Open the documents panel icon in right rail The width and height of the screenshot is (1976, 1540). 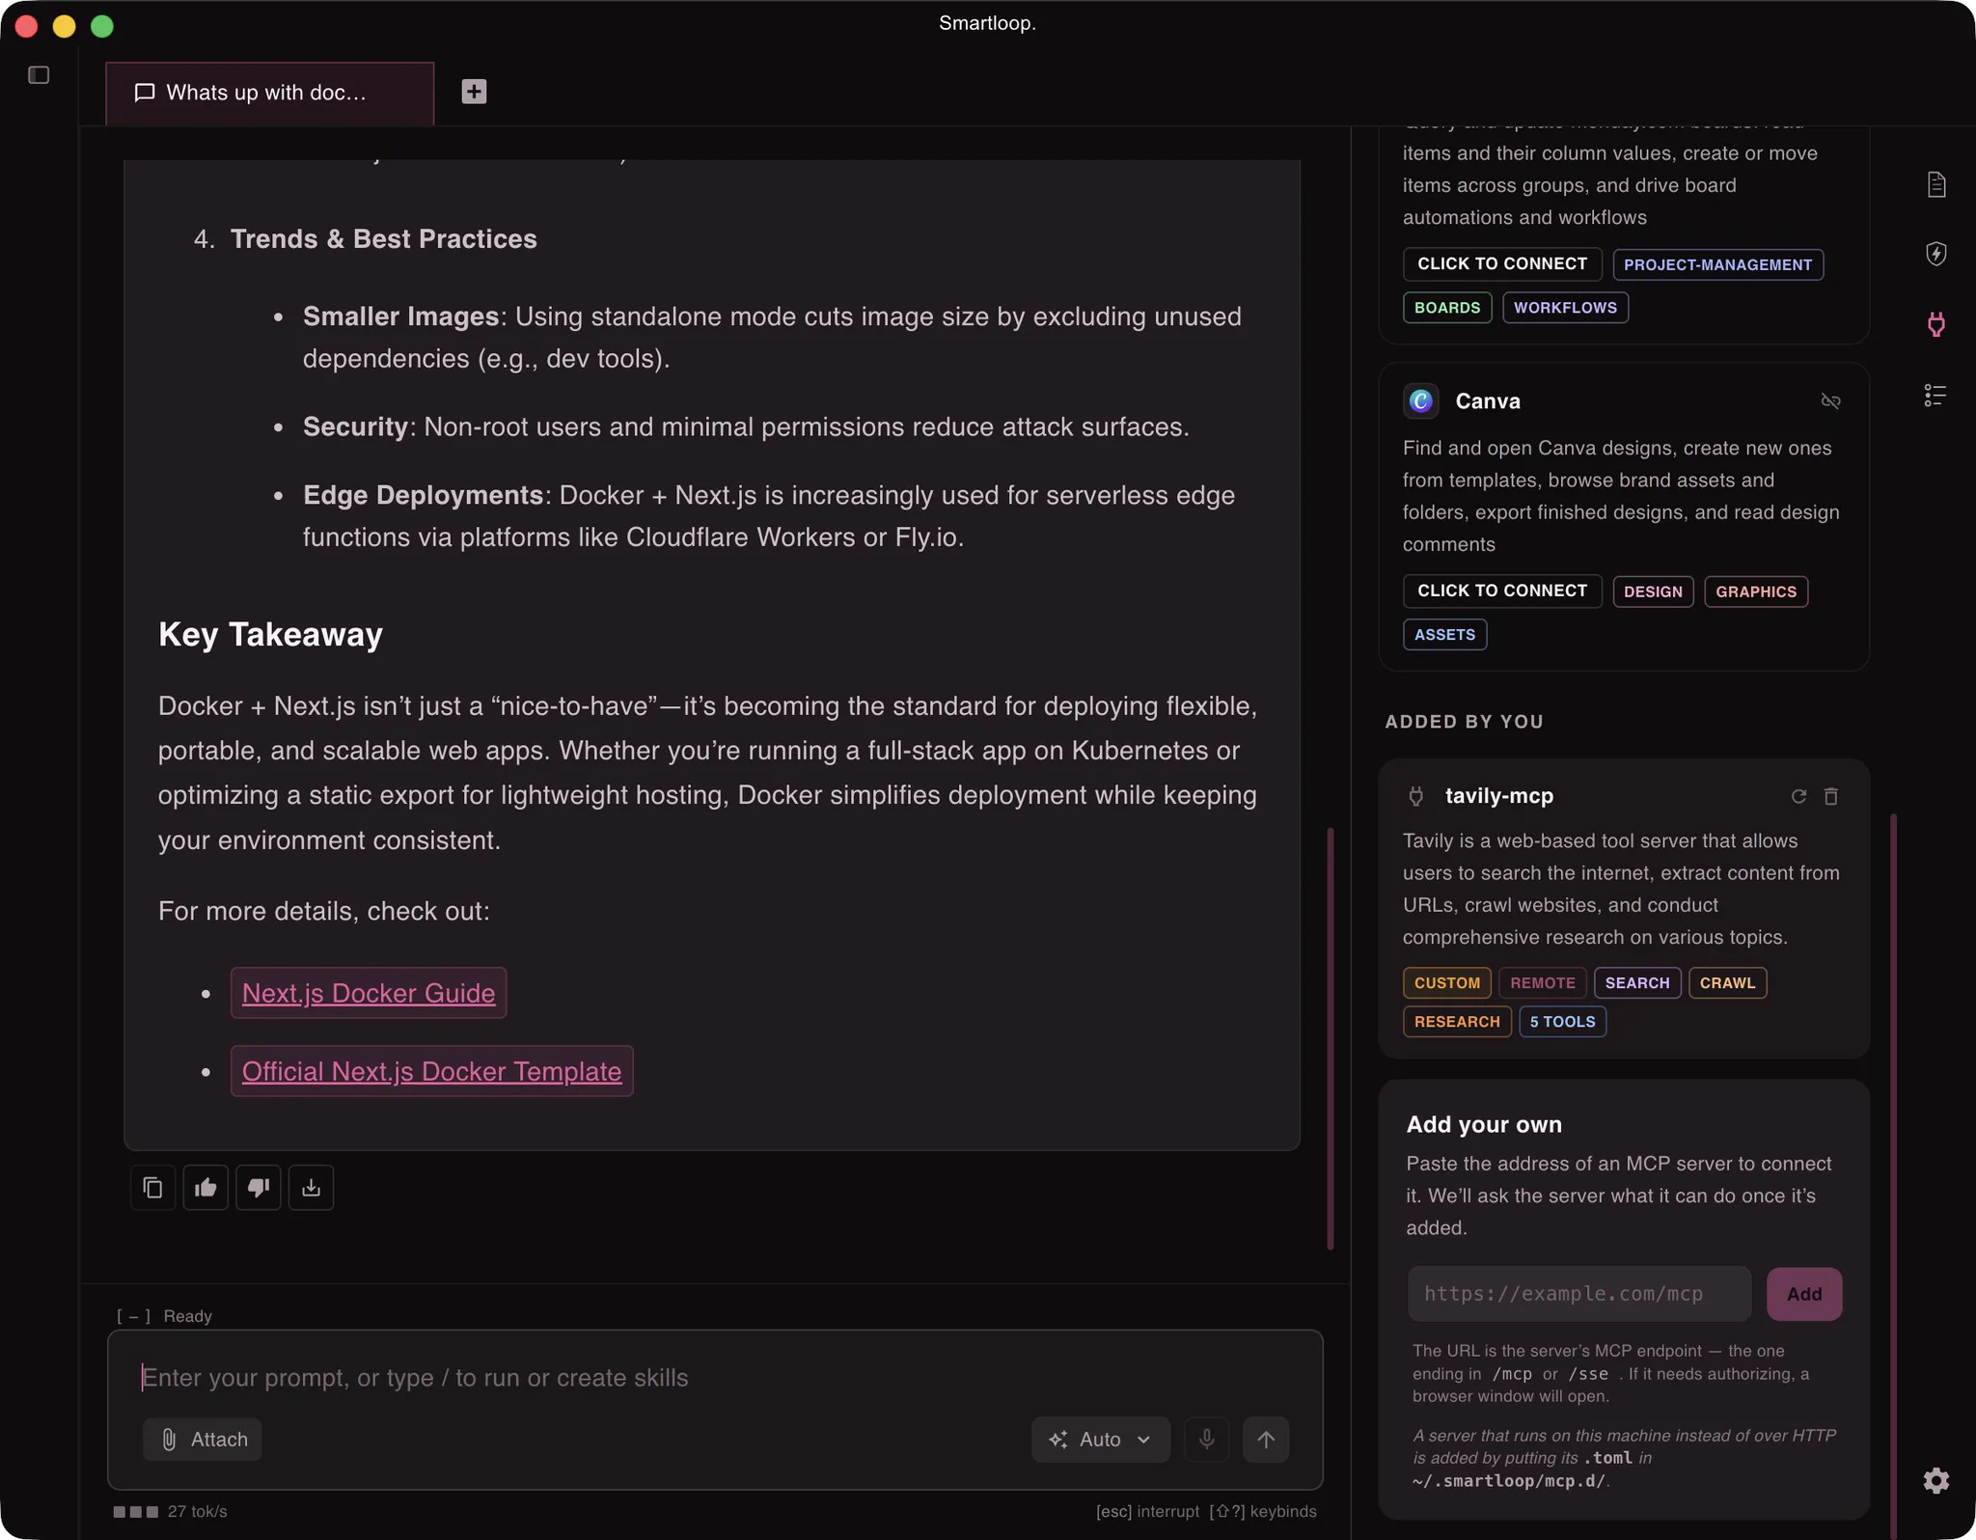(1935, 184)
